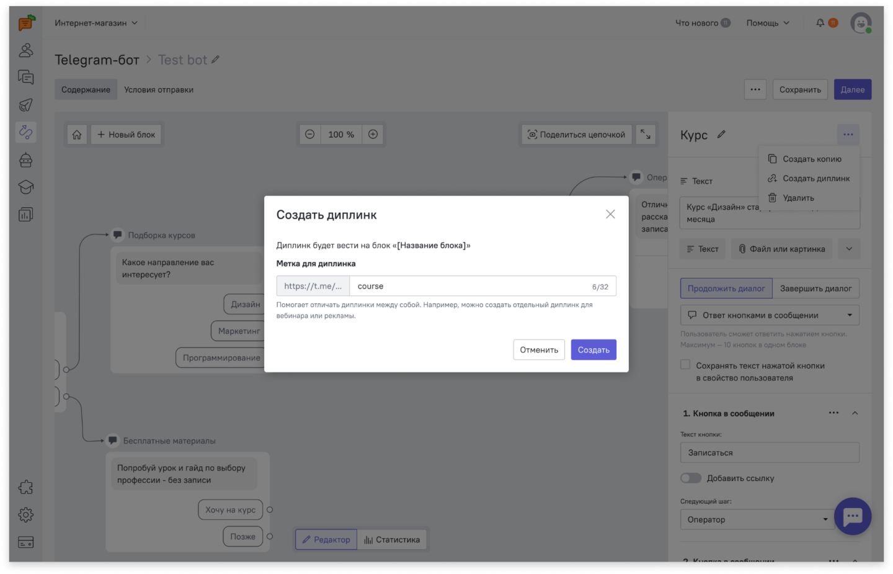Click the deeplink label input with course
Screen dimensions: 893x574
[x=482, y=286]
